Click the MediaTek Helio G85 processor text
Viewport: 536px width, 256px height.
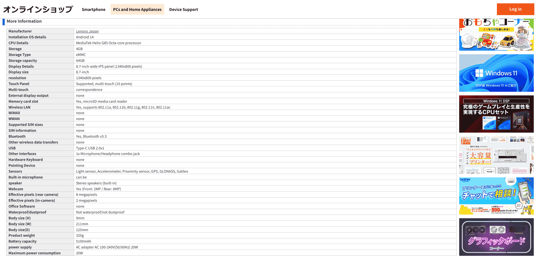[x=108, y=43]
